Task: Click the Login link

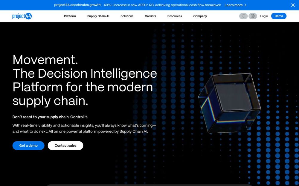Action: tap(264, 16)
